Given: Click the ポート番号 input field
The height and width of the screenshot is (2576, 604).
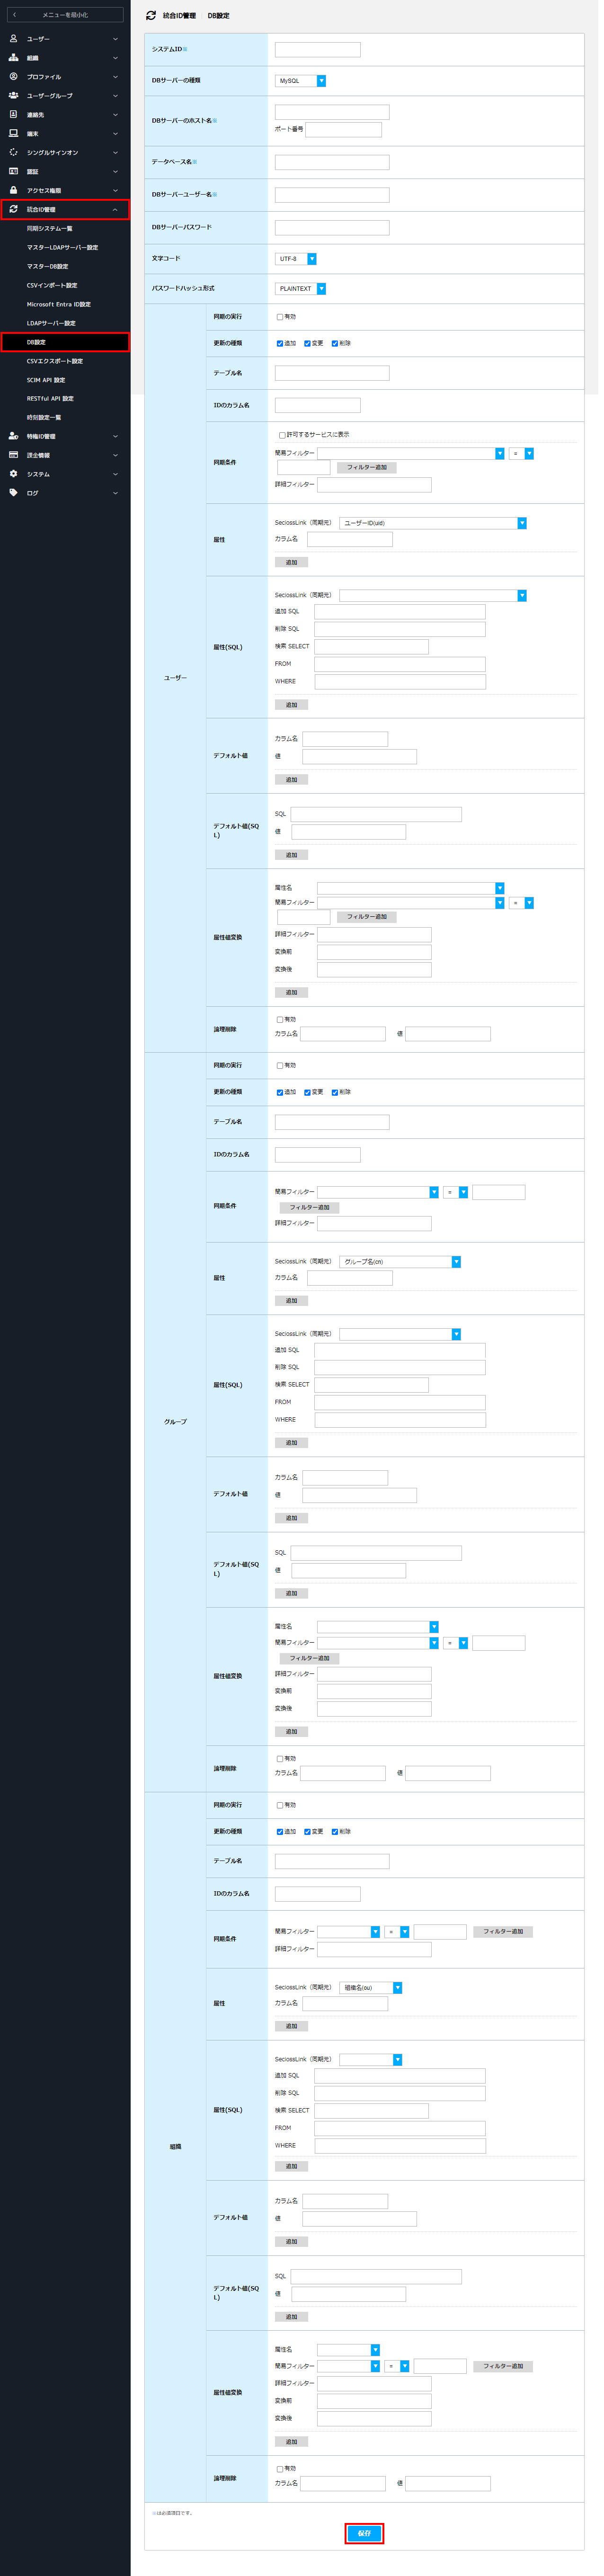Looking at the screenshot, I should tap(344, 130).
